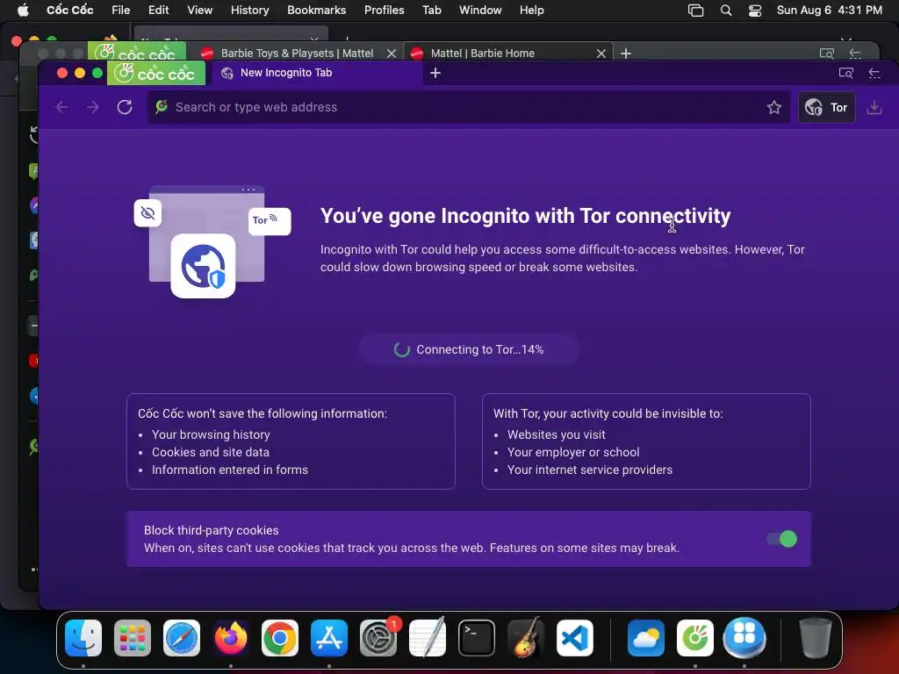Click the sidebar toggle icon in the incognito window
The image size is (899, 674).
pos(874,73)
